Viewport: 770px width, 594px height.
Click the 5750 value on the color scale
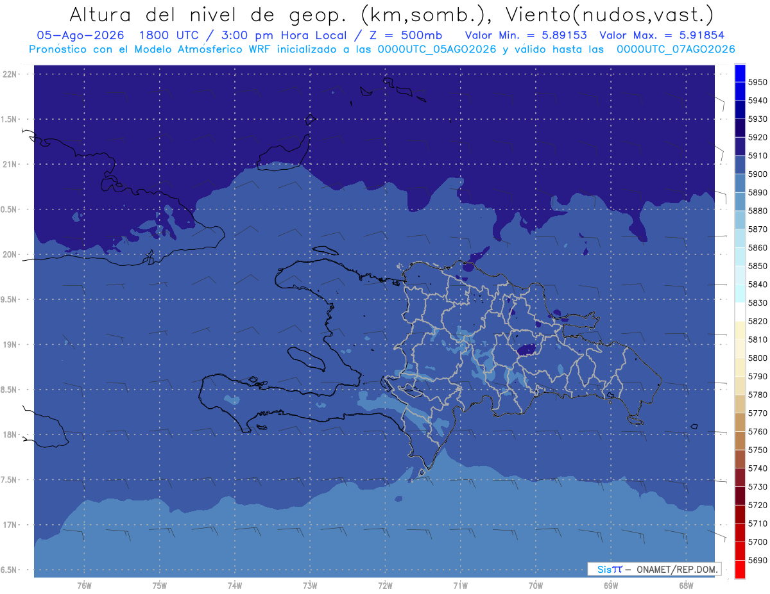pos(757,450)
